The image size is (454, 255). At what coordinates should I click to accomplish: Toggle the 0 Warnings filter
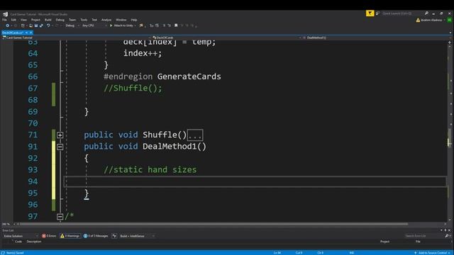tap(70, 236)
